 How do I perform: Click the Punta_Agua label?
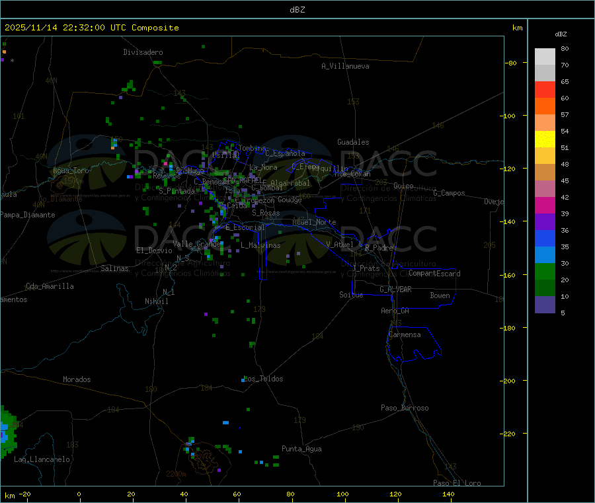pos(301,449)
